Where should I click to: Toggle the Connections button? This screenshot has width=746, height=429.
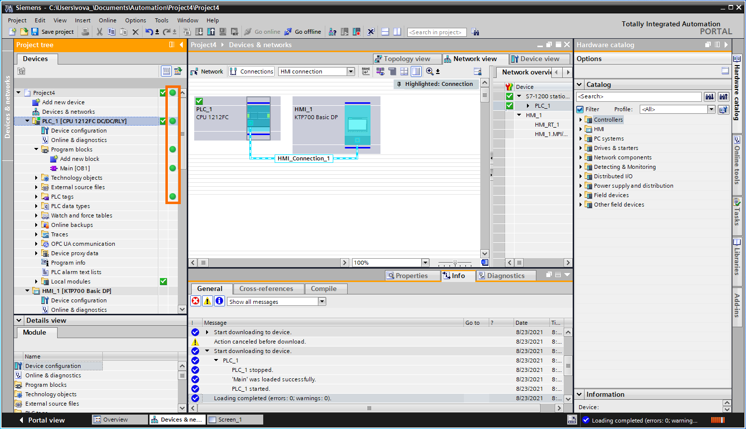point(251,71)
